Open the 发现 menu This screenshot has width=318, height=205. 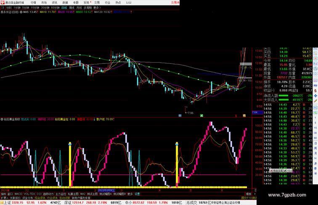(x=86, y=3)
